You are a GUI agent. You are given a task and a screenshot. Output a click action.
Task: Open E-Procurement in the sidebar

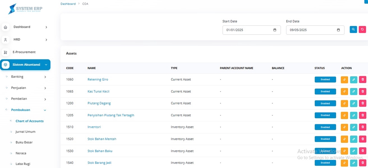(24, 52)
